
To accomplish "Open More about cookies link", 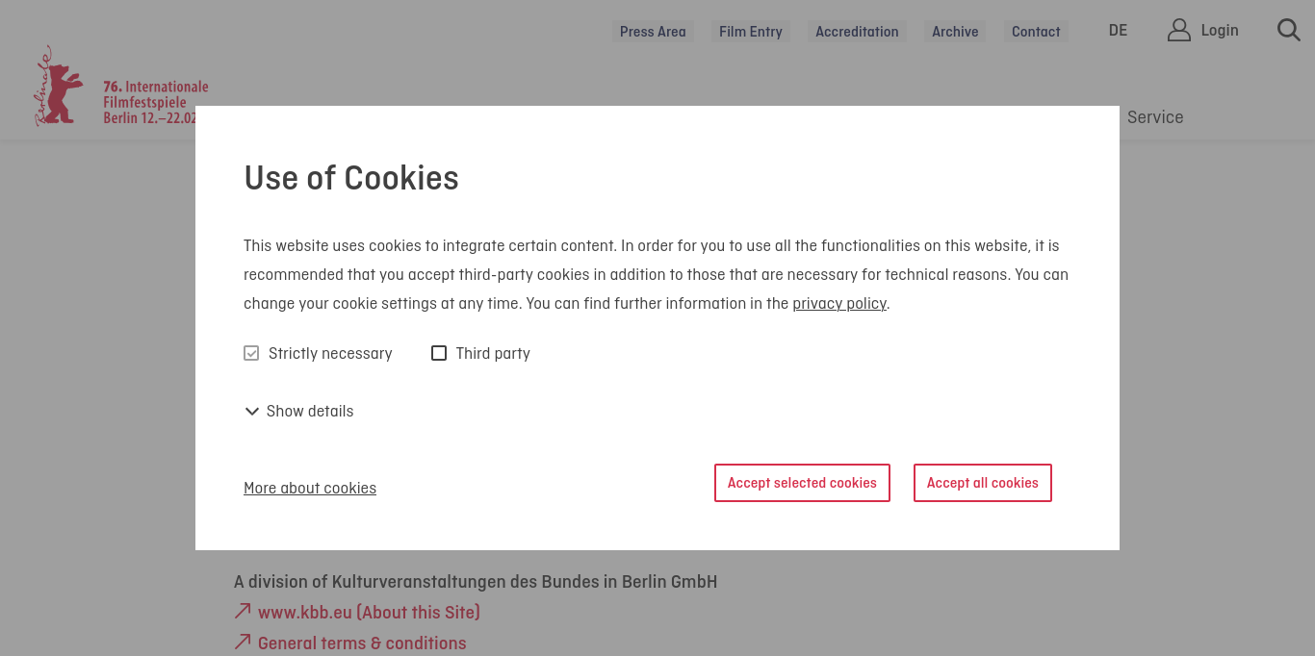I will tap(310, 489).
